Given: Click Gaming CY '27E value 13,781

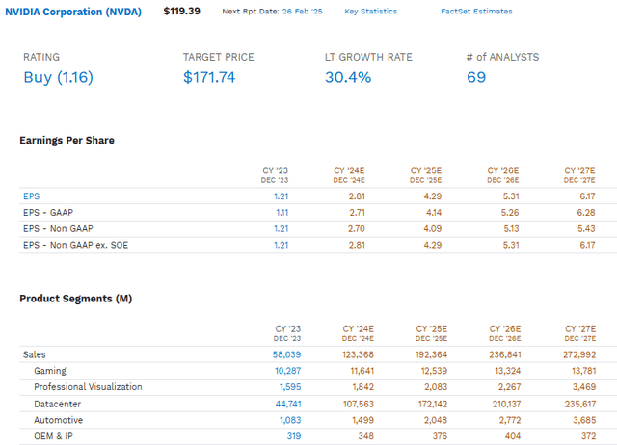Looking at the screenshot, I should 584,371.
